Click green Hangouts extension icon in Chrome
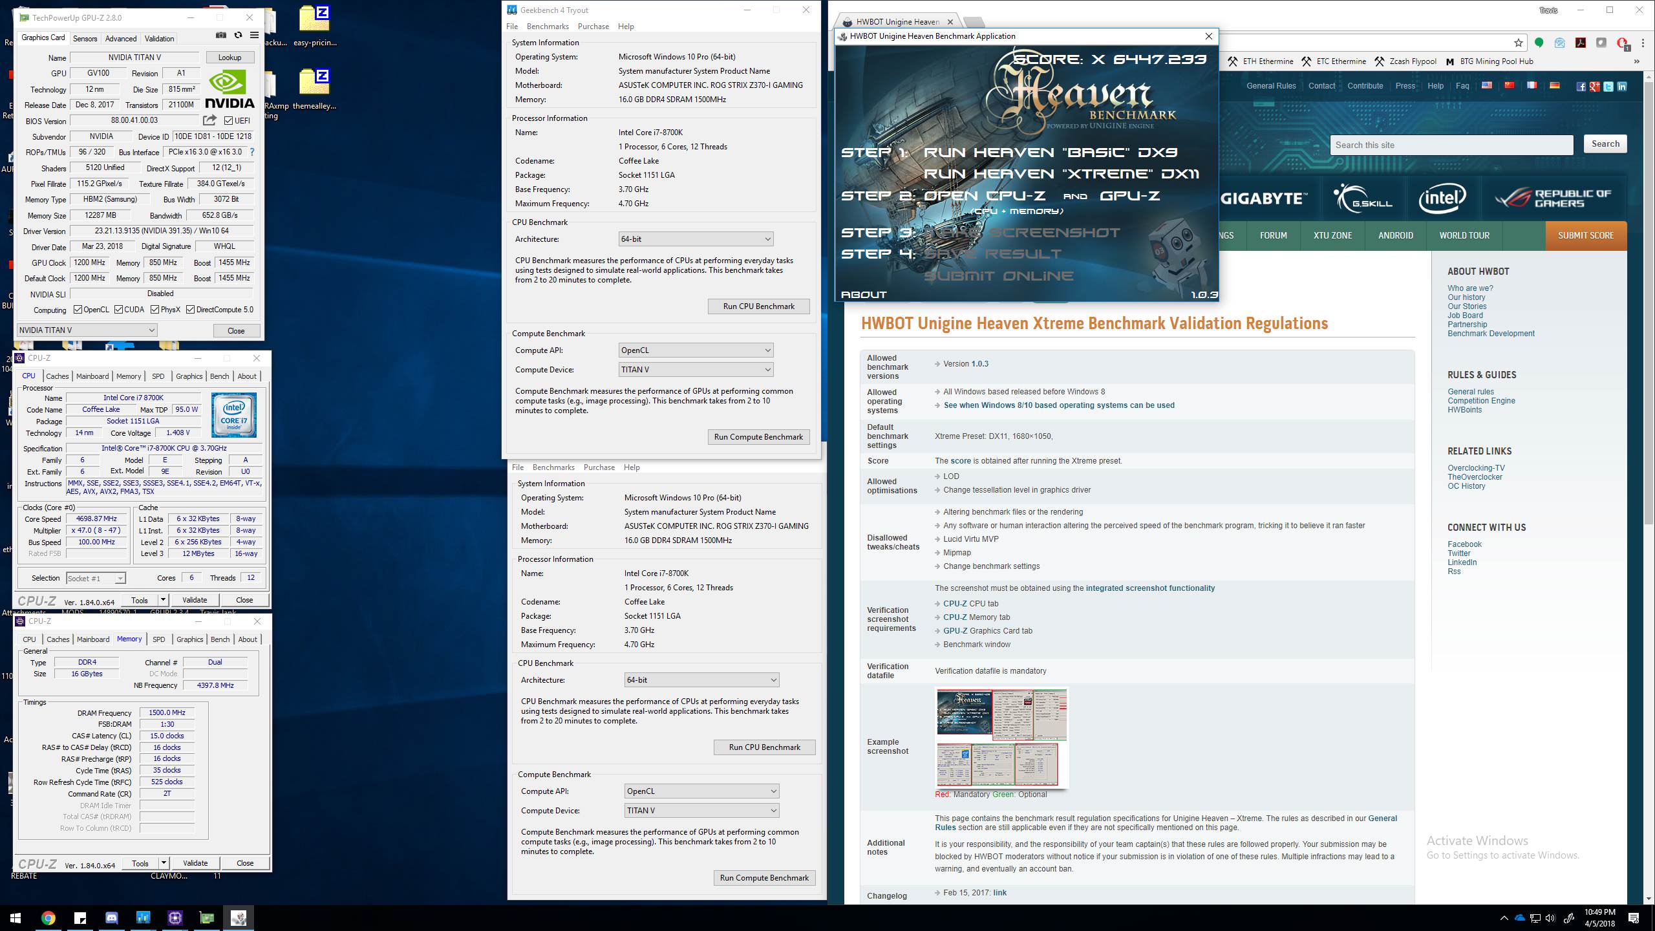The width and height of the screenshot is (1655, 931). [1539, 43]
